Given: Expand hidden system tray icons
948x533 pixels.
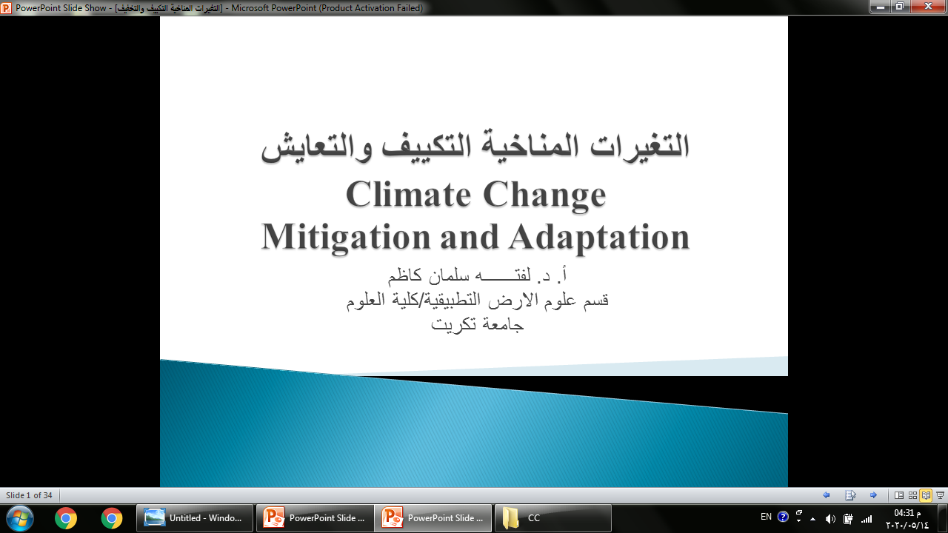Looking at the screenshot, I should [x=812, y=519].
